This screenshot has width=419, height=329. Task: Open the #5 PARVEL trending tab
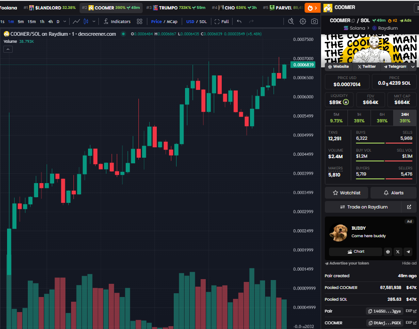[x=282, y=8]
